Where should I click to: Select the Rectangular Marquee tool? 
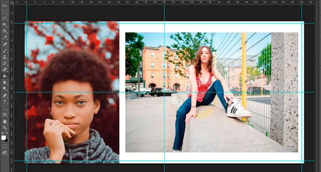point(5,12)
